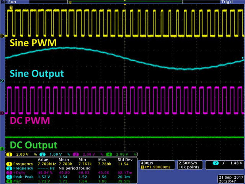Click the 400µs horizontal timebase readout
This screenshot has width=245, height=184.
tap(147, 163)
